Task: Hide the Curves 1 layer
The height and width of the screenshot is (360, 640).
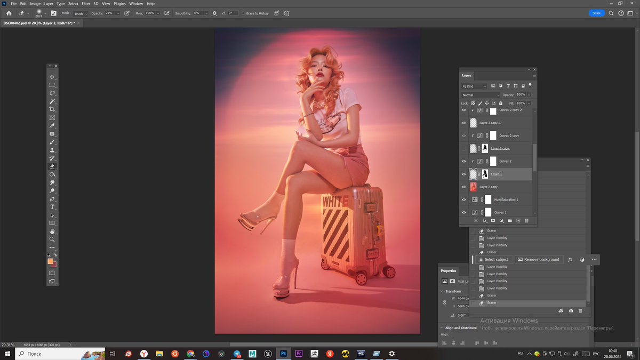Action: pyautogui.click(x=464, y=212)
